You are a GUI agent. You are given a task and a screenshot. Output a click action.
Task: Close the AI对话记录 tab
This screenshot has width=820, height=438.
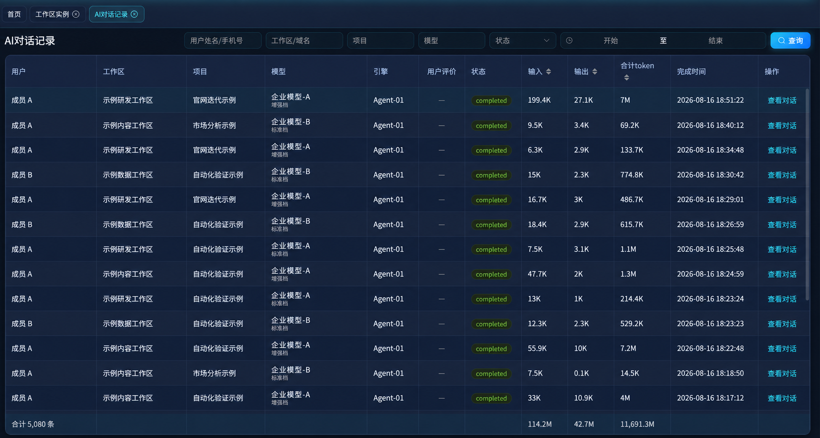[134, 14]
